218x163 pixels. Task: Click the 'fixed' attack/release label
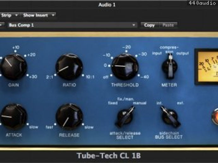113,103
